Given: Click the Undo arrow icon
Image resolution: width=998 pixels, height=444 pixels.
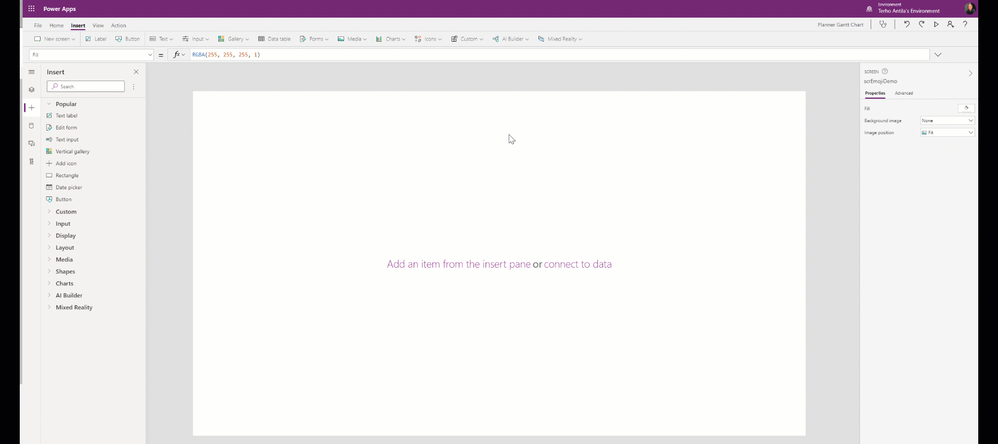Looking at the screenshot, I should [907, 24].
